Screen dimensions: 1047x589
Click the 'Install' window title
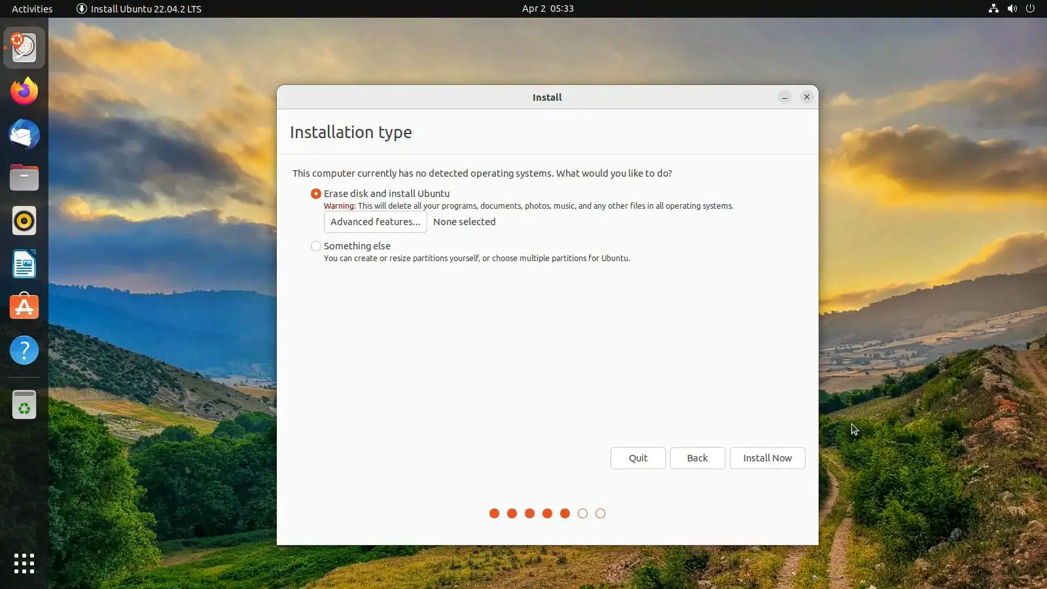[x=547, y=98]
